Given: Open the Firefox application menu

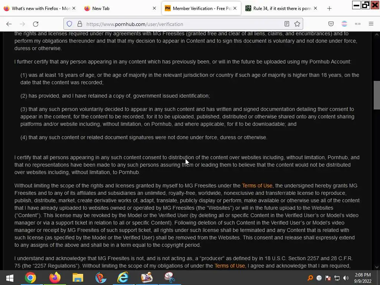Looking at the screenshot, I should pos(371,24).
